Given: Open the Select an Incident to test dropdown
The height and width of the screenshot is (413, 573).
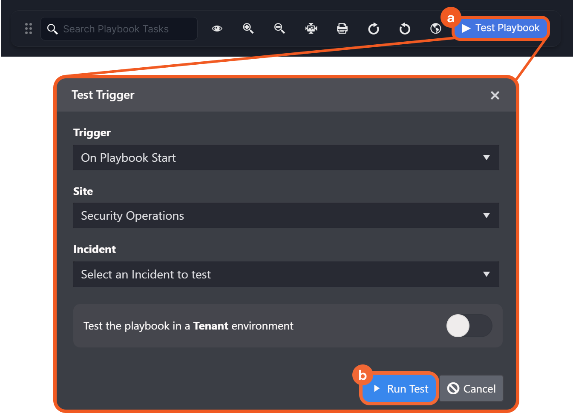Looking at the screenshot, I should 286,274.
